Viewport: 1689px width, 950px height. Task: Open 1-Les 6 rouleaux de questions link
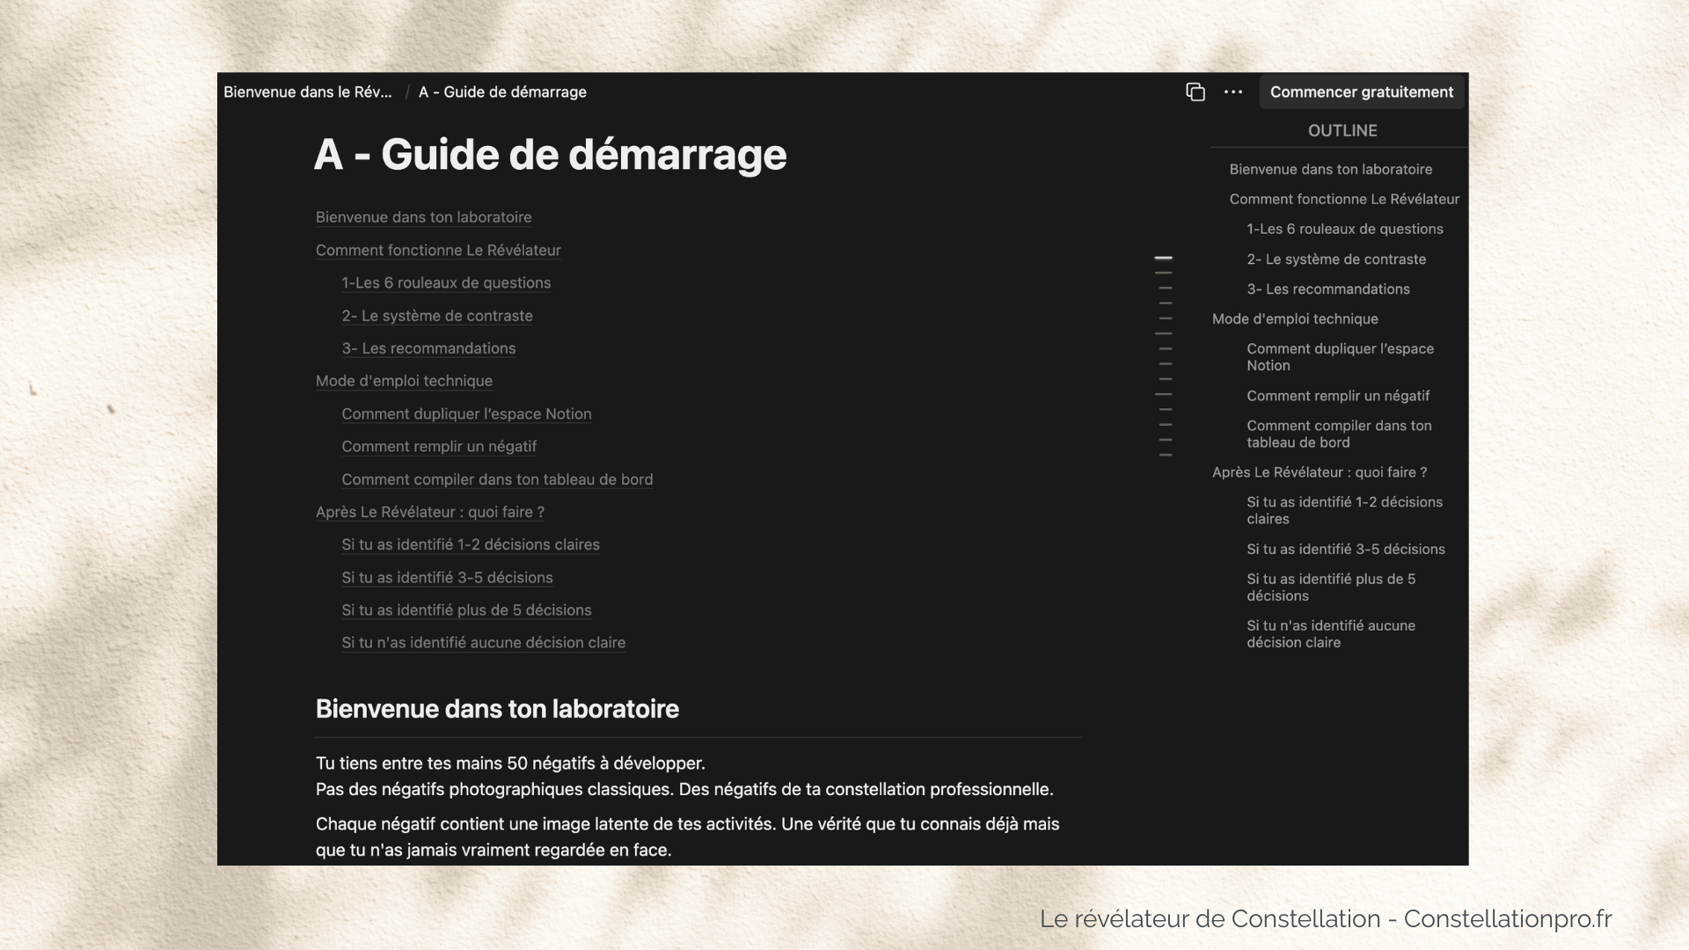click(446, 283)
